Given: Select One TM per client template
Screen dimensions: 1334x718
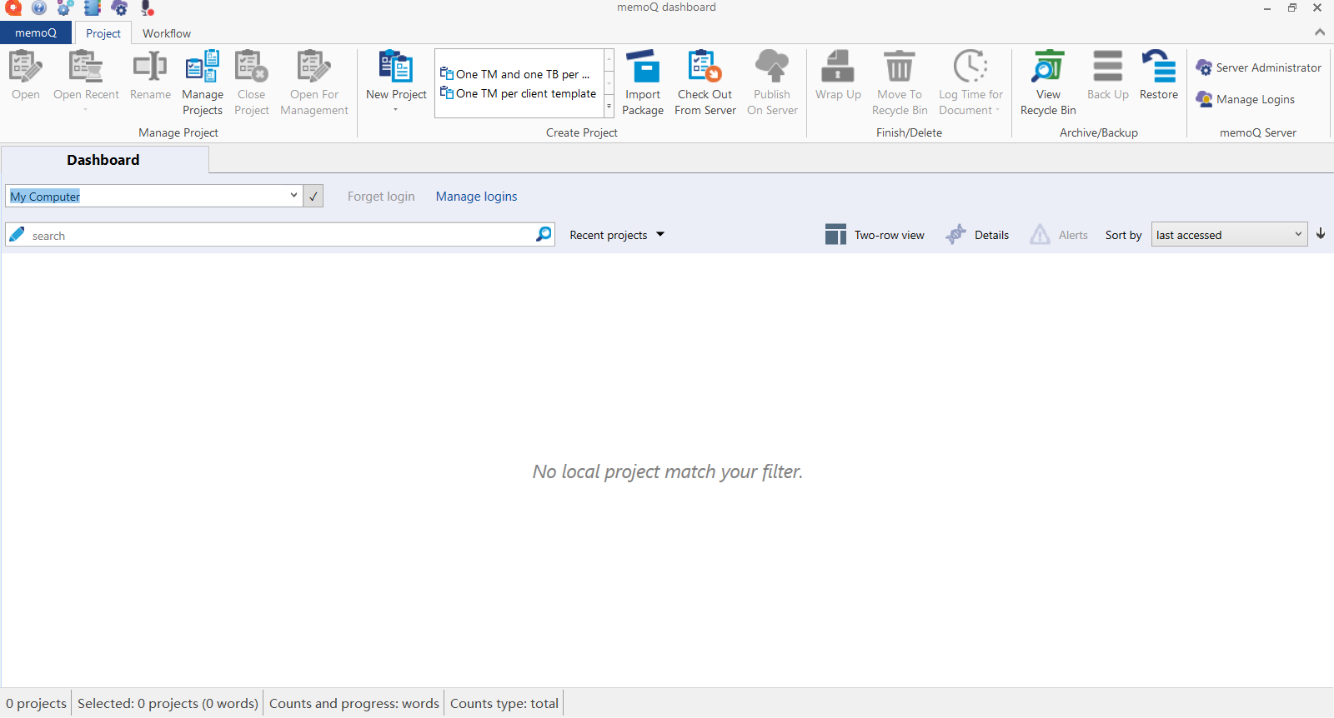Looking at the screenshot, I should tap(518, 93).
